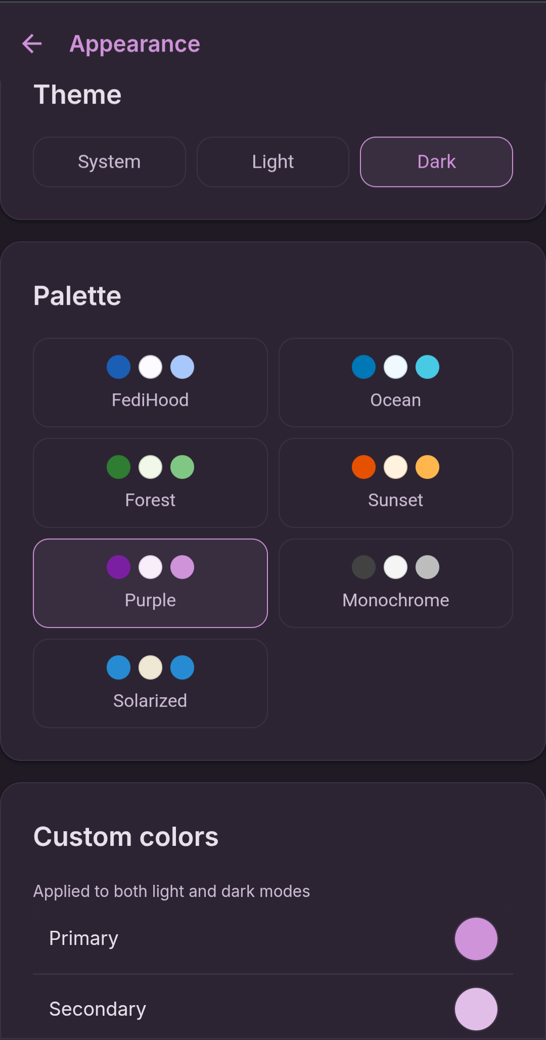Click the dark blue FediHood color dot
The width and height of the screenshot is (546, 1040).
pos(119,367)
